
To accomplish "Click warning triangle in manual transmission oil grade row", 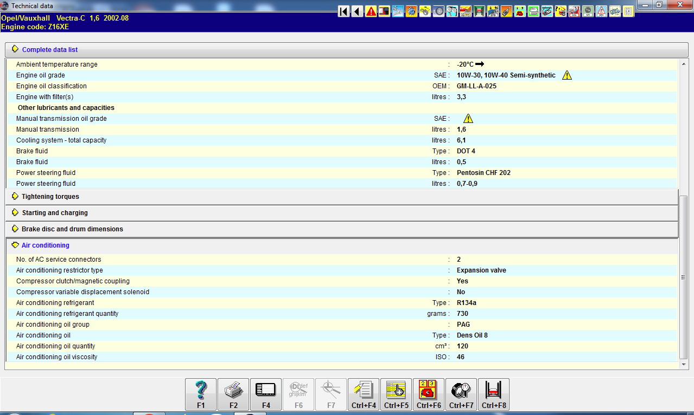I will click(468, 119).
